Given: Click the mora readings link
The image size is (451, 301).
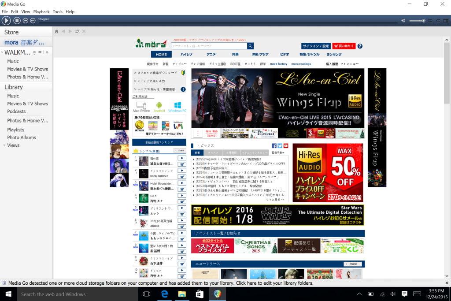Looking at the screenshot, I should [x=301, y=64].
